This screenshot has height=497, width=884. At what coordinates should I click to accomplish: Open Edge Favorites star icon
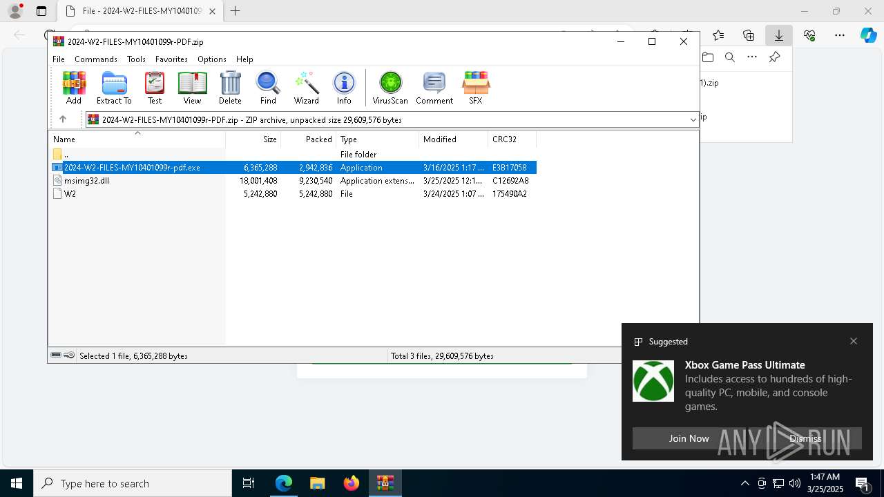(x=718, y=35)
